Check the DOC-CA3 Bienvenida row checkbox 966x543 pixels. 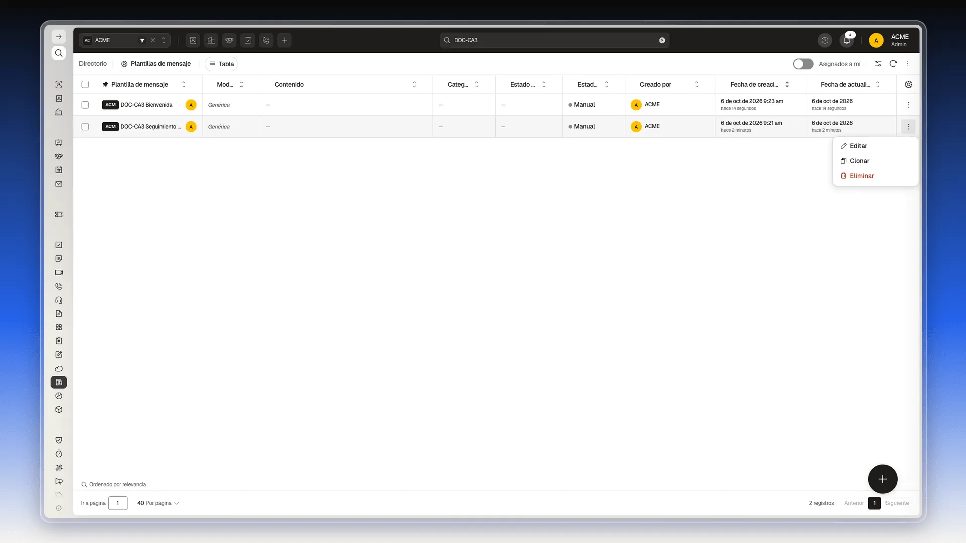pos(85,105)
